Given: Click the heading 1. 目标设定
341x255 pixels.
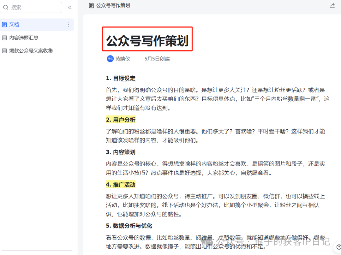Looking at the screenshot, I should click(120, 78).
